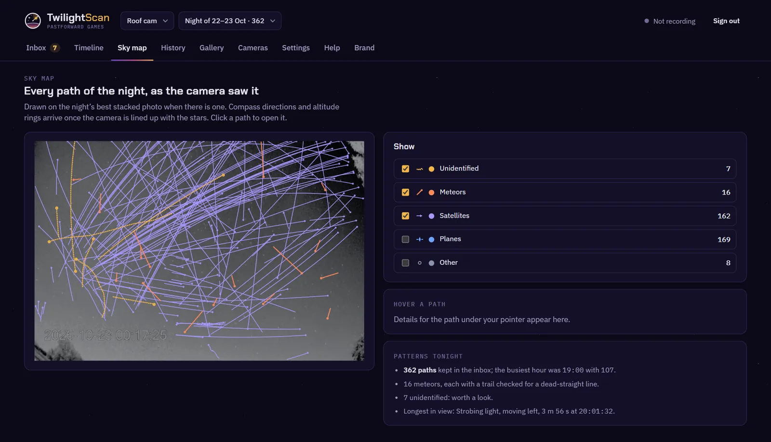The height and width of the screenshot is (442, 771).
Task: Open the Settings tab
Action: click(296, 48)
